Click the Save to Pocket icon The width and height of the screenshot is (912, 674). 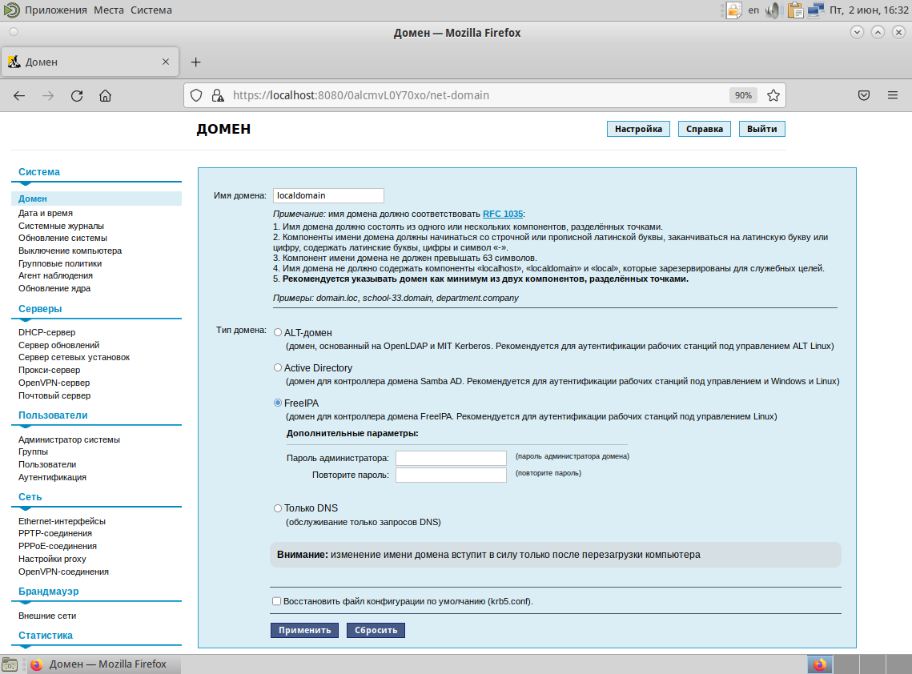coord(864,95)
